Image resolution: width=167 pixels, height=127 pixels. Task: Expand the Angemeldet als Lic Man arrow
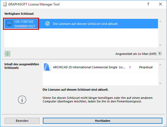pyautogui.click(x=160, y=53)
